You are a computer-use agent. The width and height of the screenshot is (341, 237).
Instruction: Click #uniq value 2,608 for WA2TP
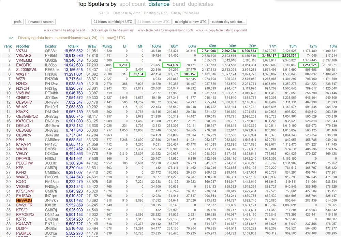point(107,74)
